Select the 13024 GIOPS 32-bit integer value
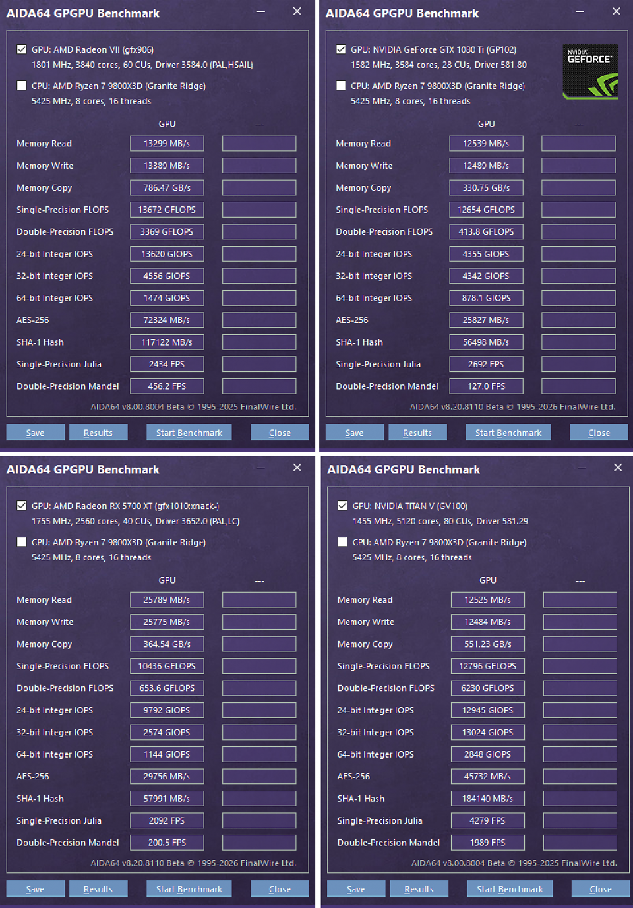Screen dimensions: 633x908 click(488, 733)
